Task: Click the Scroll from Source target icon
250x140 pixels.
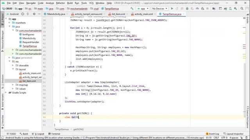Action: [23, 14]
